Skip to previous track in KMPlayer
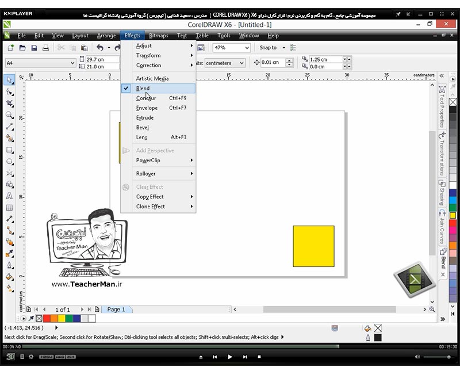The width and height of the screenshot is (460, 374). tap(215, 357)
